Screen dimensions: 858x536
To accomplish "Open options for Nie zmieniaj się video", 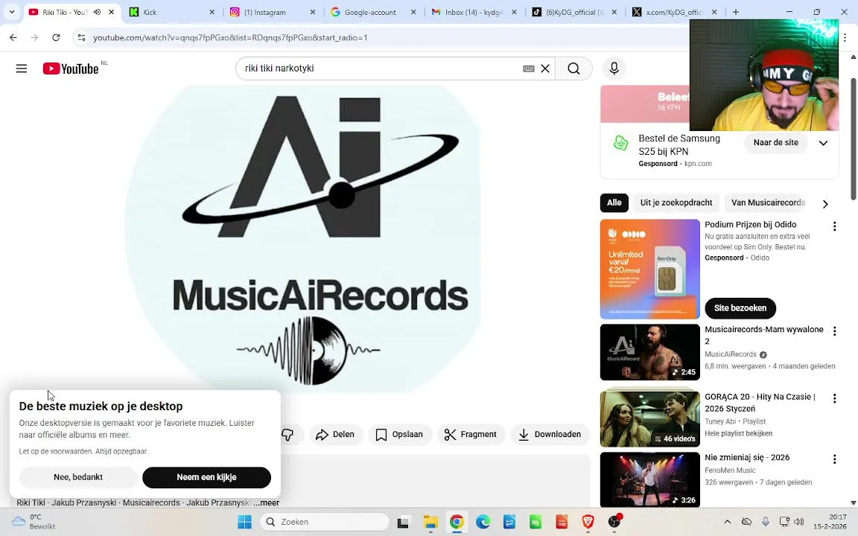I will point(834,459).
